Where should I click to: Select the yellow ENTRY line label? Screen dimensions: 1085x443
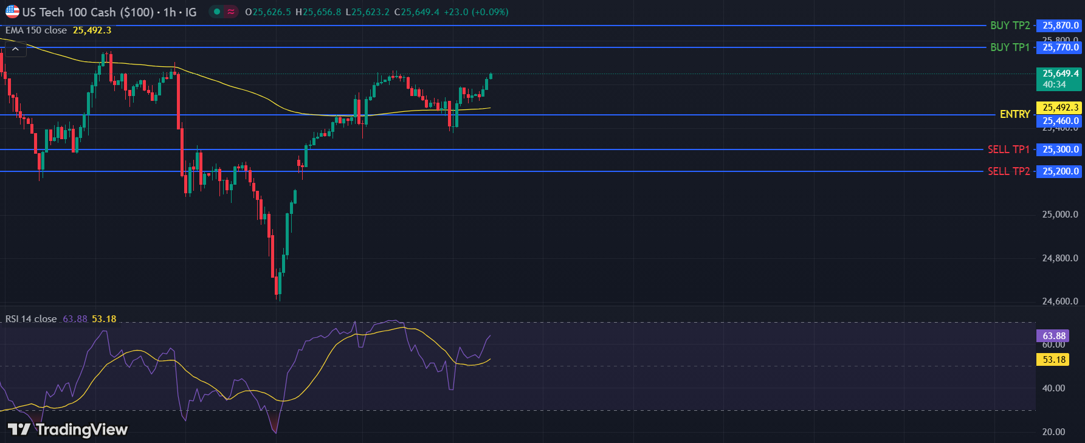pos(1014,114)
